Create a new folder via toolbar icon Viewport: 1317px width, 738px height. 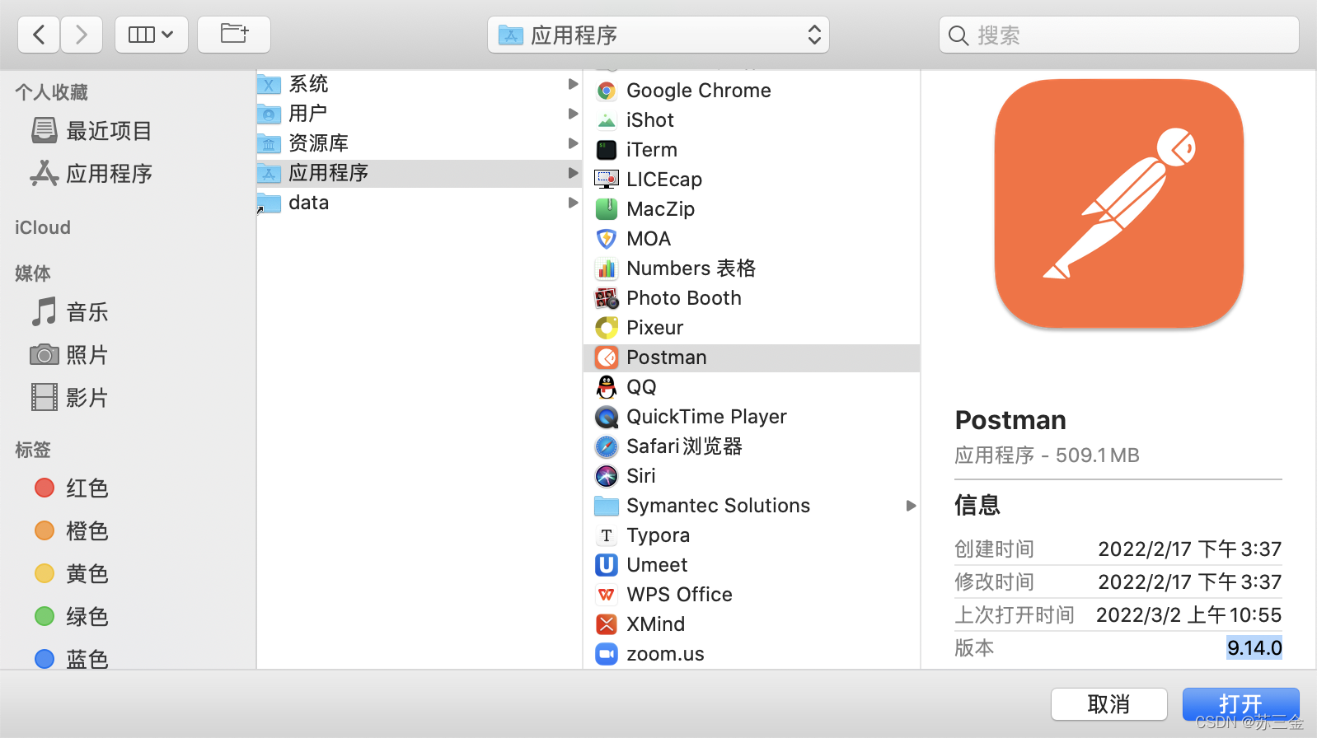click(x=234, y=35)
